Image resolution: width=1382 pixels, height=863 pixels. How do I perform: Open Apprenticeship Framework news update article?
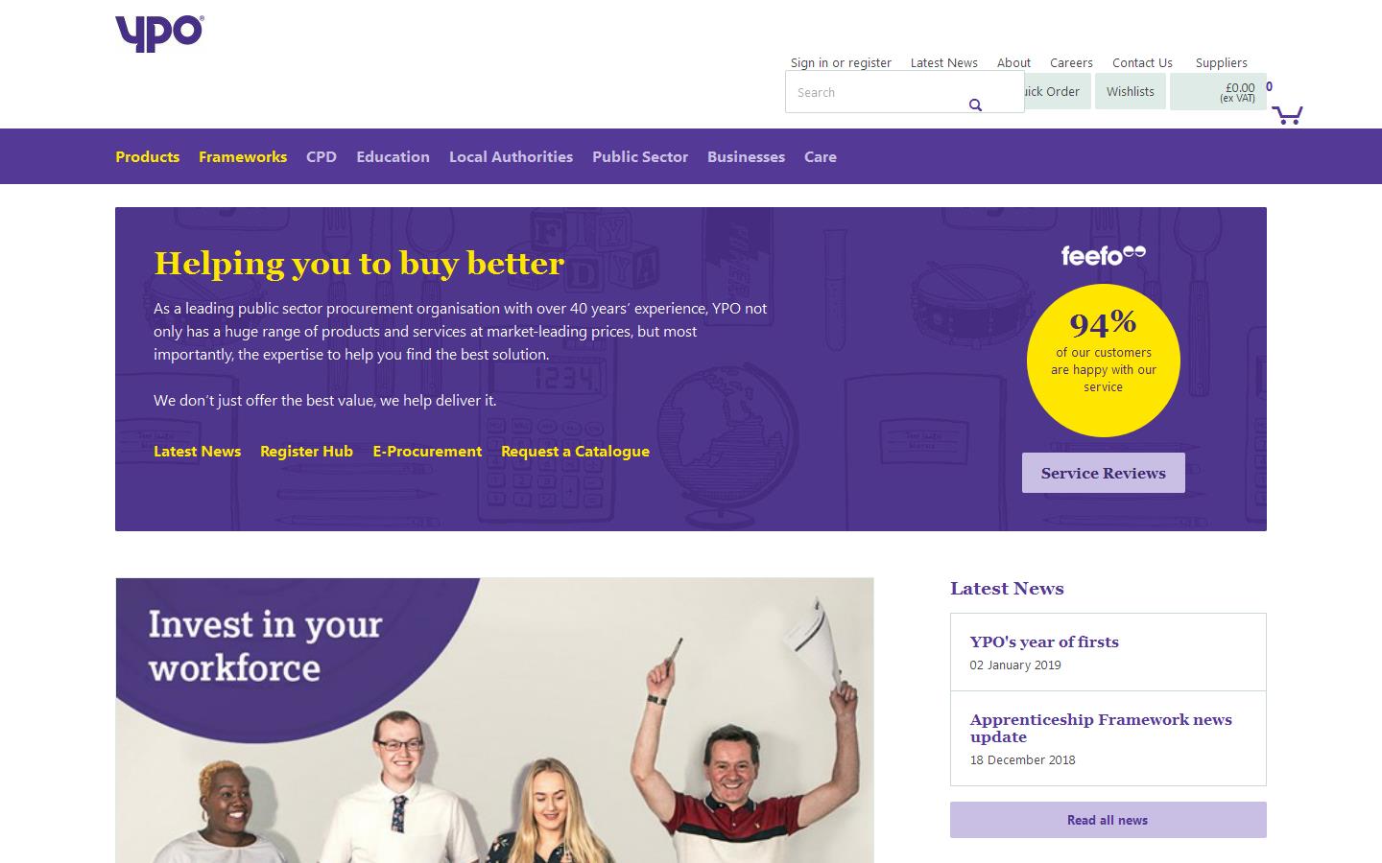1101,728
